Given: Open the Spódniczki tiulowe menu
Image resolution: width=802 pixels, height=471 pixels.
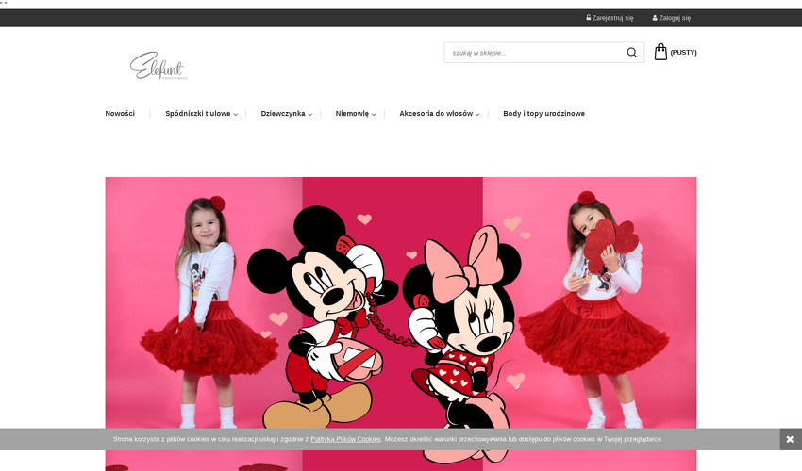Looking at the screenshot, I should click(x=198, y=113).
